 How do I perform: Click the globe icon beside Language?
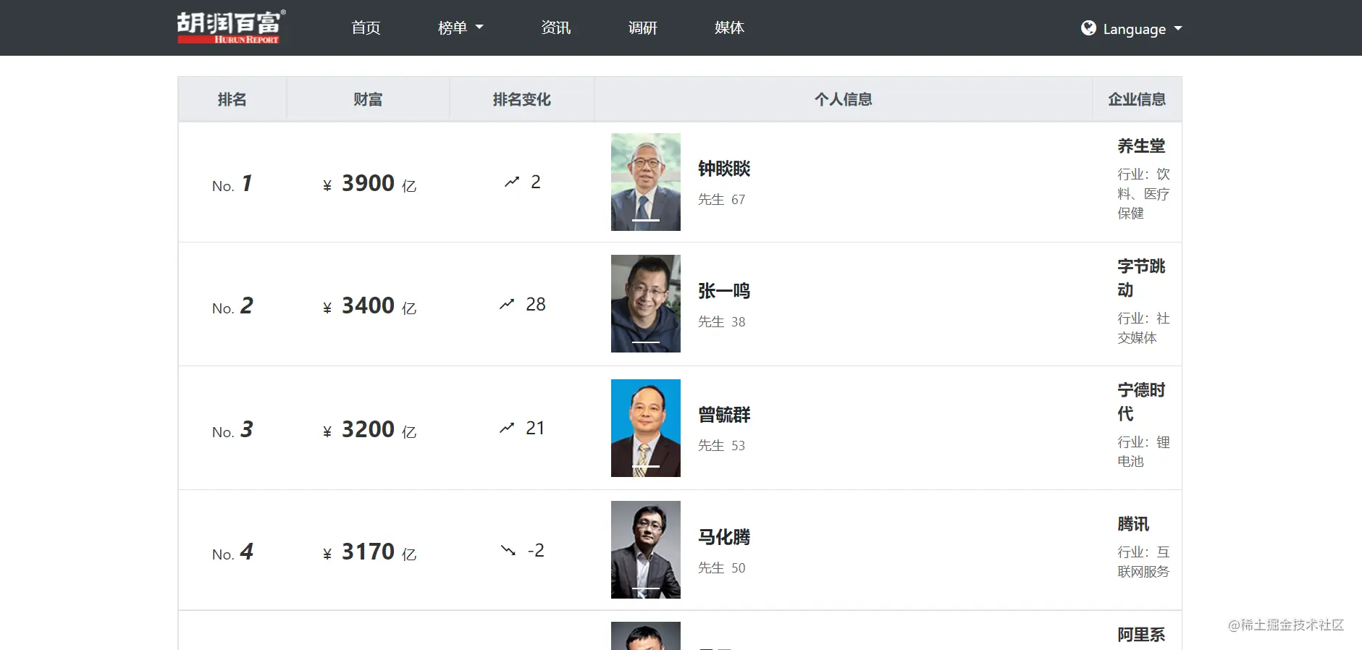(1088, 28)
